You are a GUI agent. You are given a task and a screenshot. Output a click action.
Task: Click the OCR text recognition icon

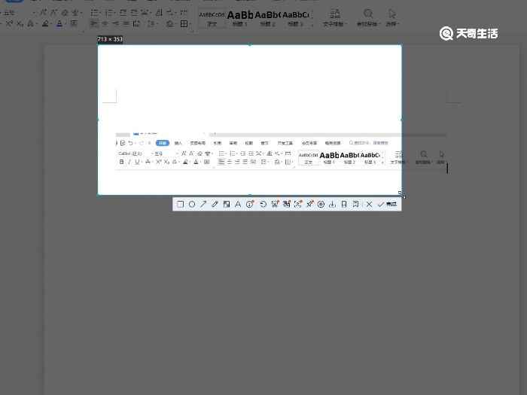click(x=298, y=204)
